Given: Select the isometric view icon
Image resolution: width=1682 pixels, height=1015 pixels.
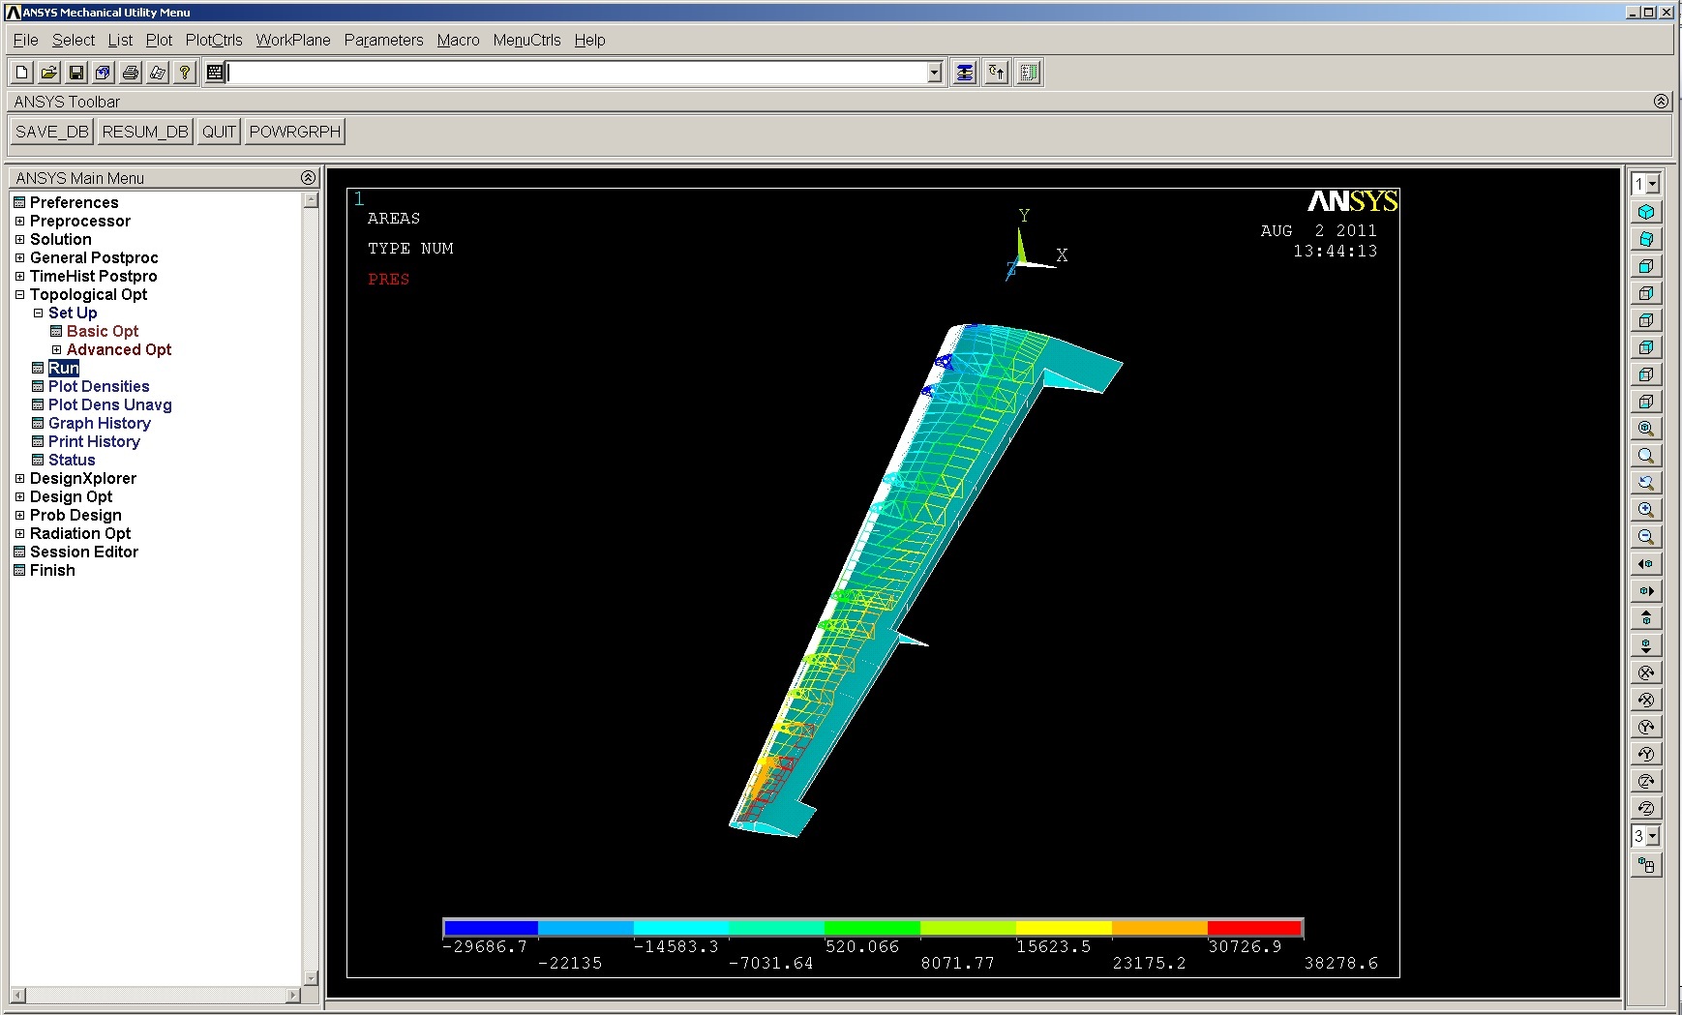Looking at the screenshot, I should pyautogui.click(x=1646, y=211).
